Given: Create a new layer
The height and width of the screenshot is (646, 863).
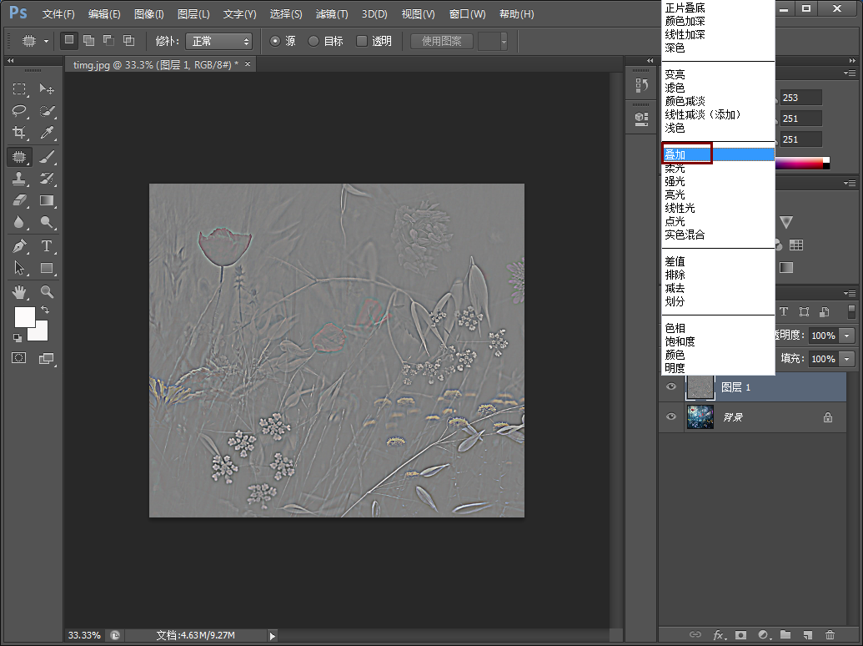Looking at the screenshot, I should point(807,635).
